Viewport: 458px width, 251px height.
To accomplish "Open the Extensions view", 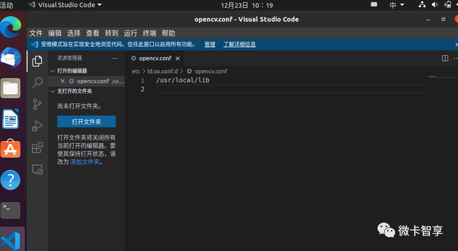I will pyautogui.click(x=37, y=148).
